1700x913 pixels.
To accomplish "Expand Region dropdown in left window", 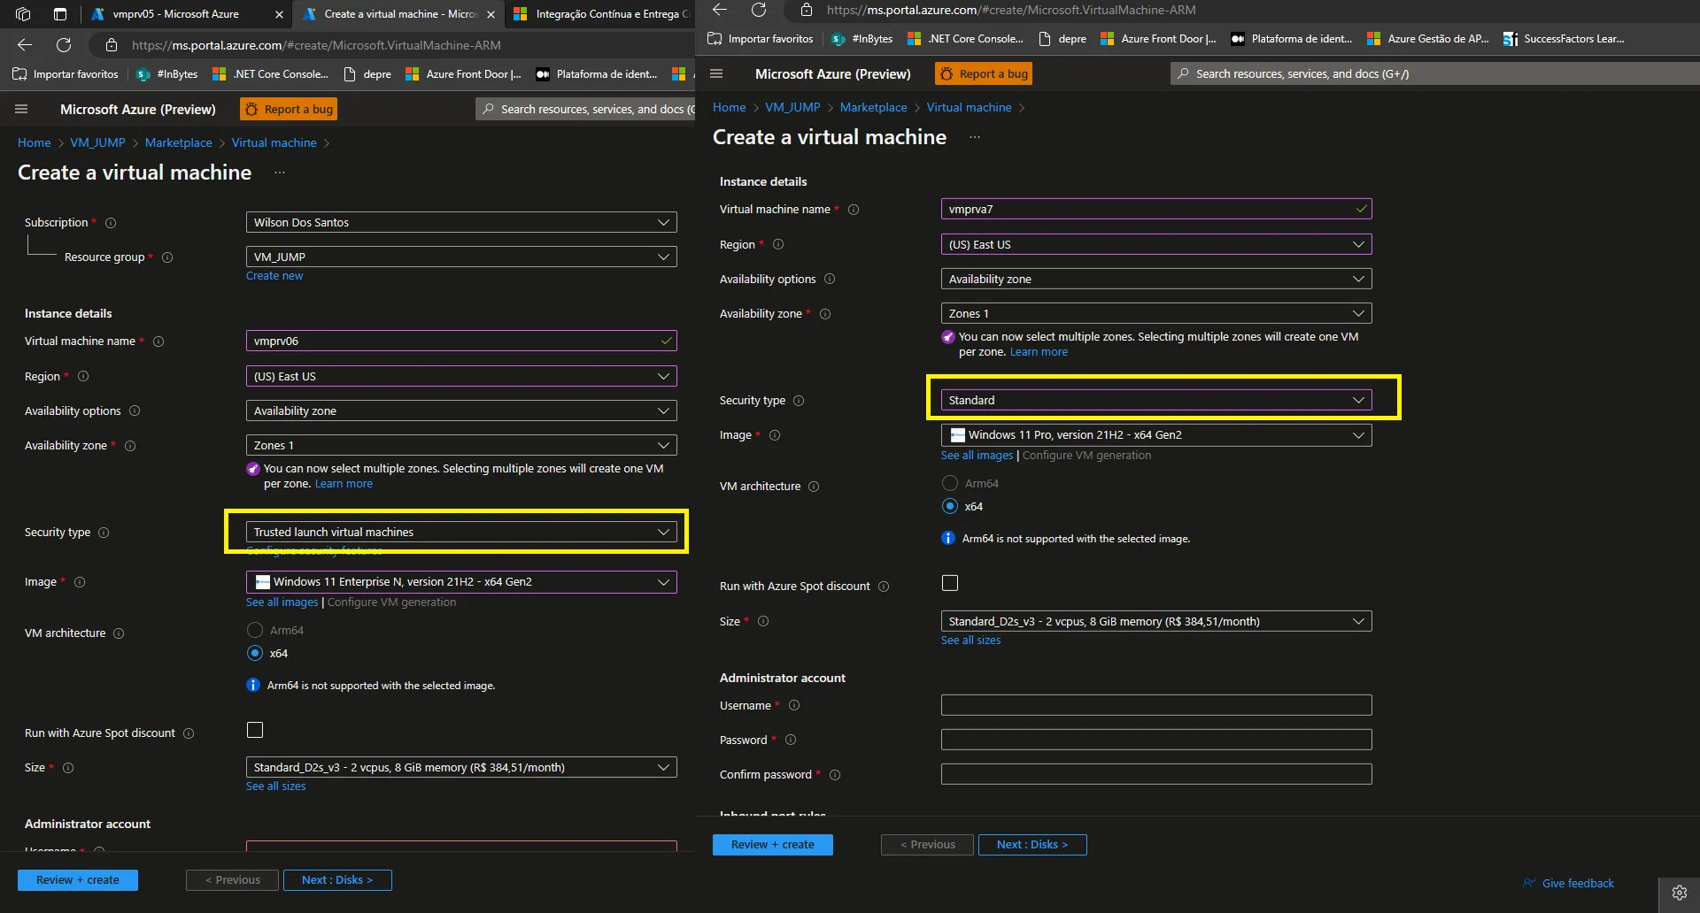I will pyautogui.click(x=461, y=376).
